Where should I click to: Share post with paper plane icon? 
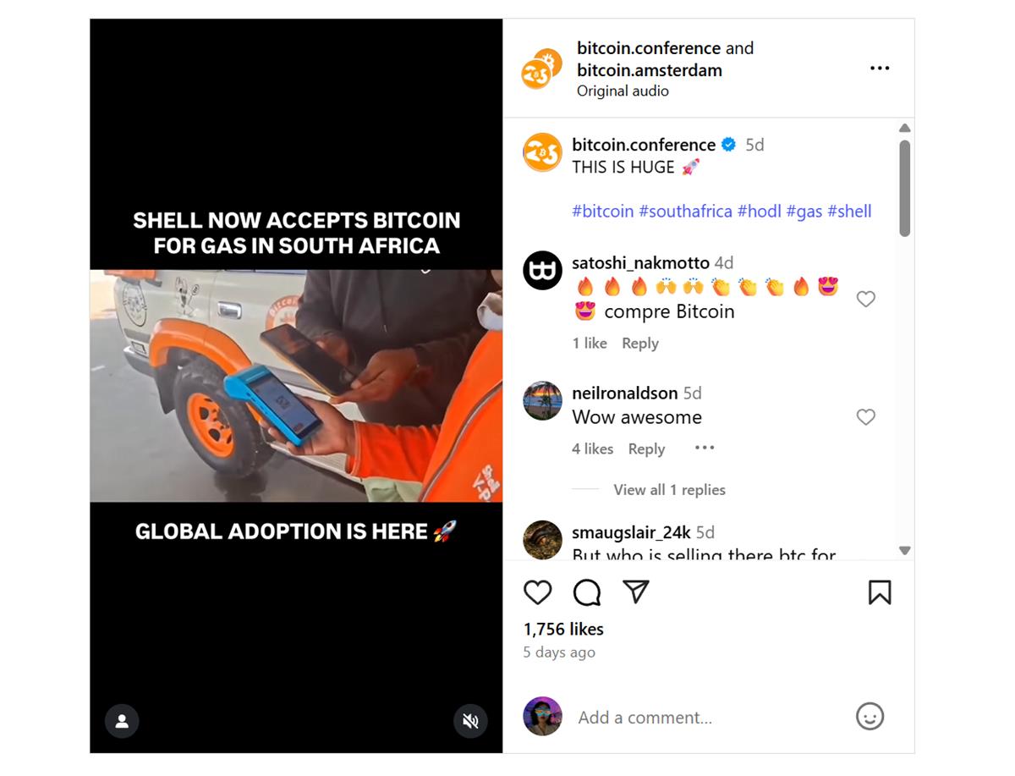pyautogui.click(x=636, y=592)
